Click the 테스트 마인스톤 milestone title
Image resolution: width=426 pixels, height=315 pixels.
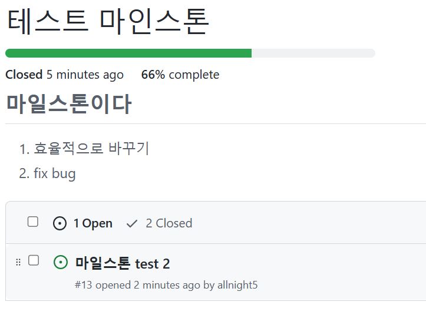(108, 21)
